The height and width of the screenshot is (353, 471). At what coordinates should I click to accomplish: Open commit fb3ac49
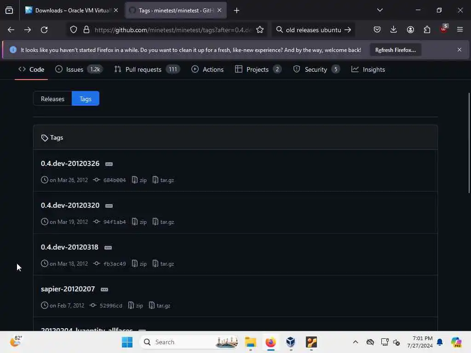coord(115,264)
